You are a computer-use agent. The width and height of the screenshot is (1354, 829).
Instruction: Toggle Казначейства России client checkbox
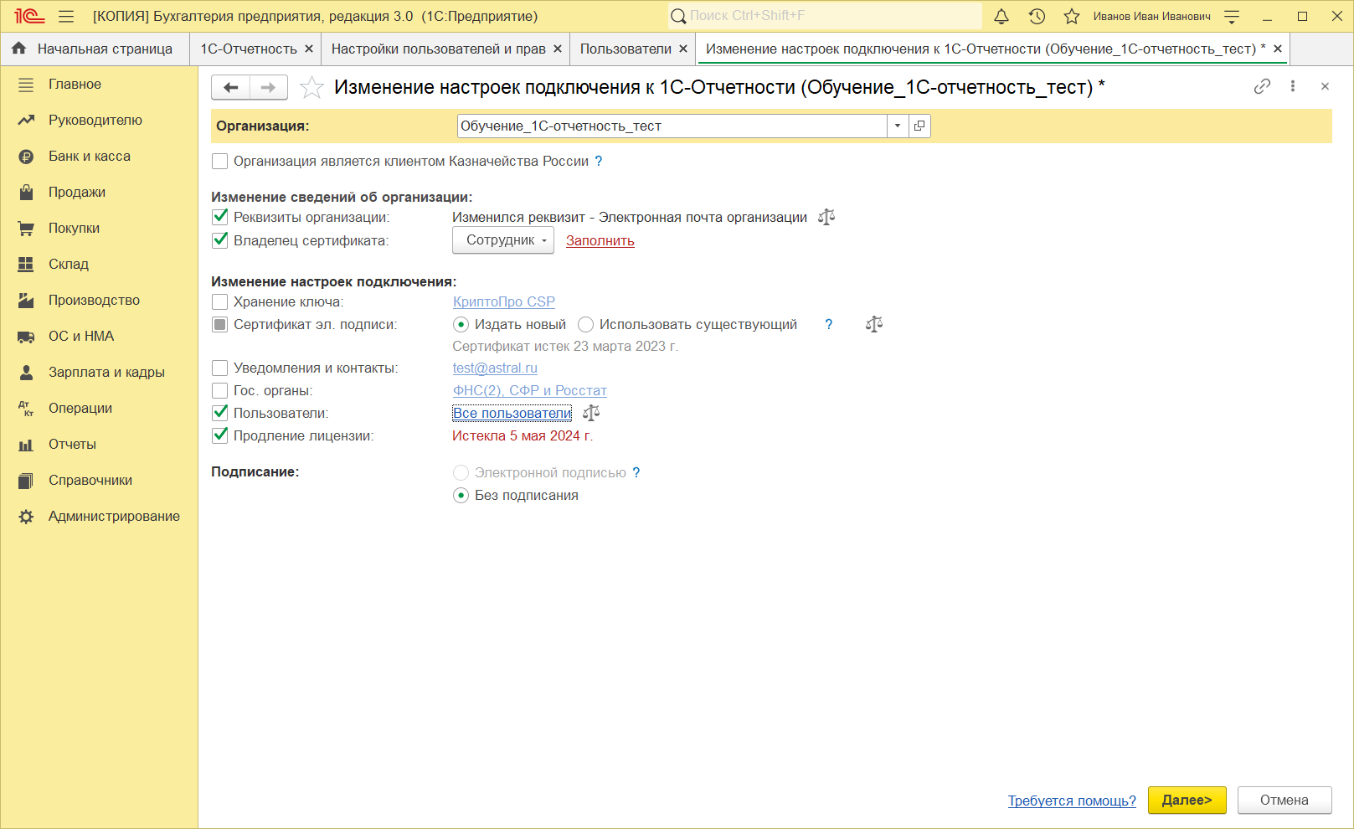220,161
